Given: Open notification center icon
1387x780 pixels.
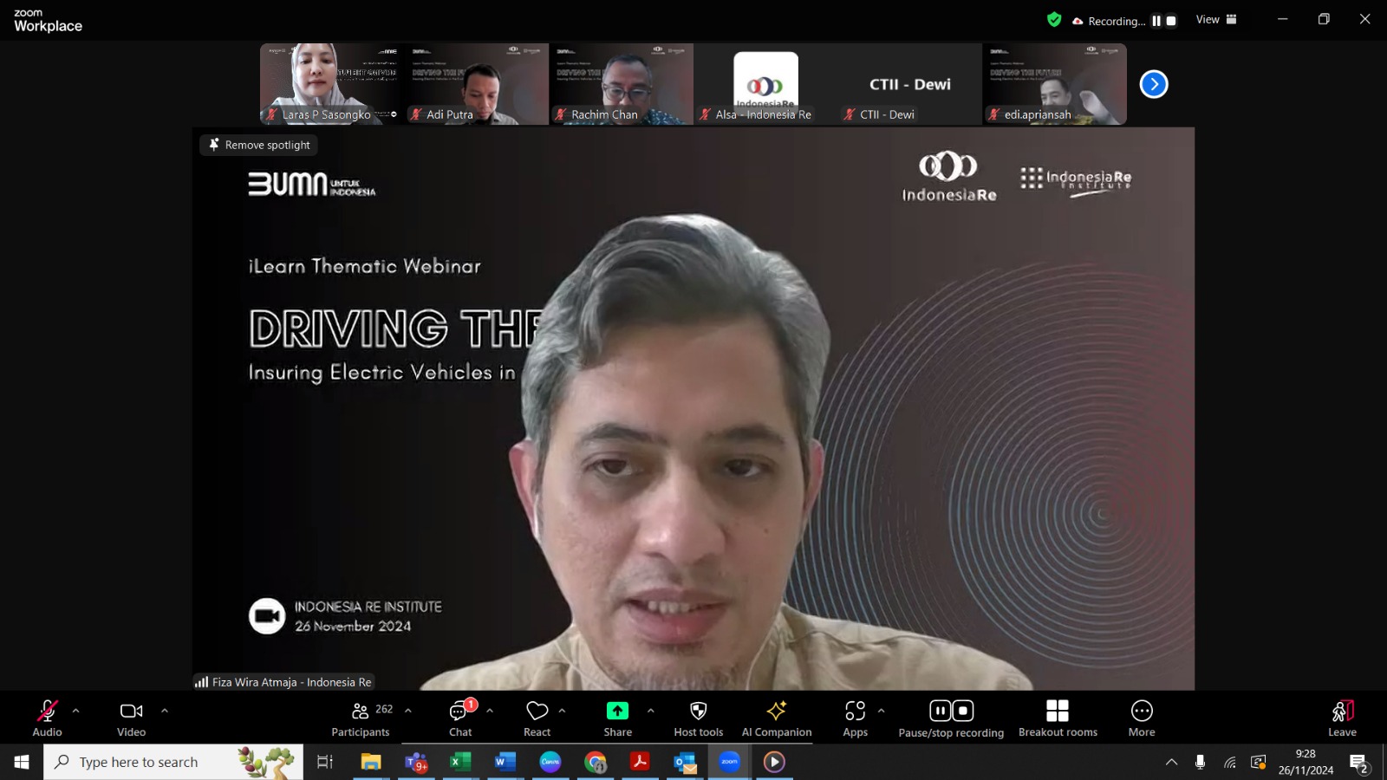Looking at the screenshot, I should [x=1358, y=763].
